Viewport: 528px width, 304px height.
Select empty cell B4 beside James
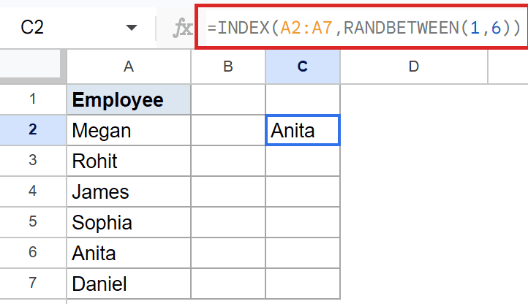click(x=228, y=191)
